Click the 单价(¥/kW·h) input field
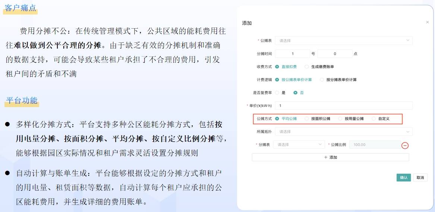Image resolution: width=435 pixels, height=212 pixels. pyautogui.click(x=344, y=106)
